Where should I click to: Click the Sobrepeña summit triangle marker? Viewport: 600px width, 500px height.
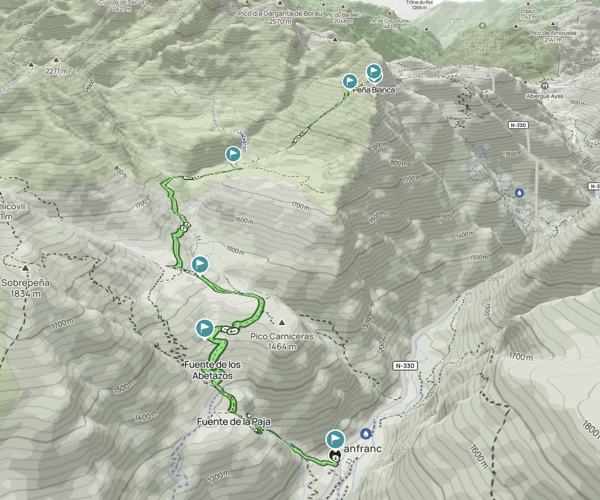coord(25,267)
